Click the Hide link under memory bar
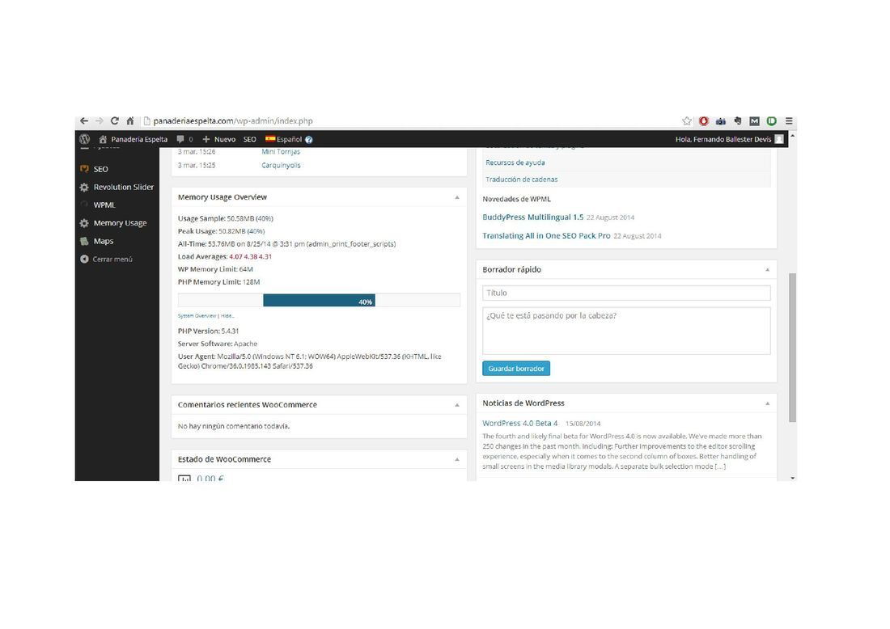The width and height of the screenshot is (890, 629). (x=227, y=316)
